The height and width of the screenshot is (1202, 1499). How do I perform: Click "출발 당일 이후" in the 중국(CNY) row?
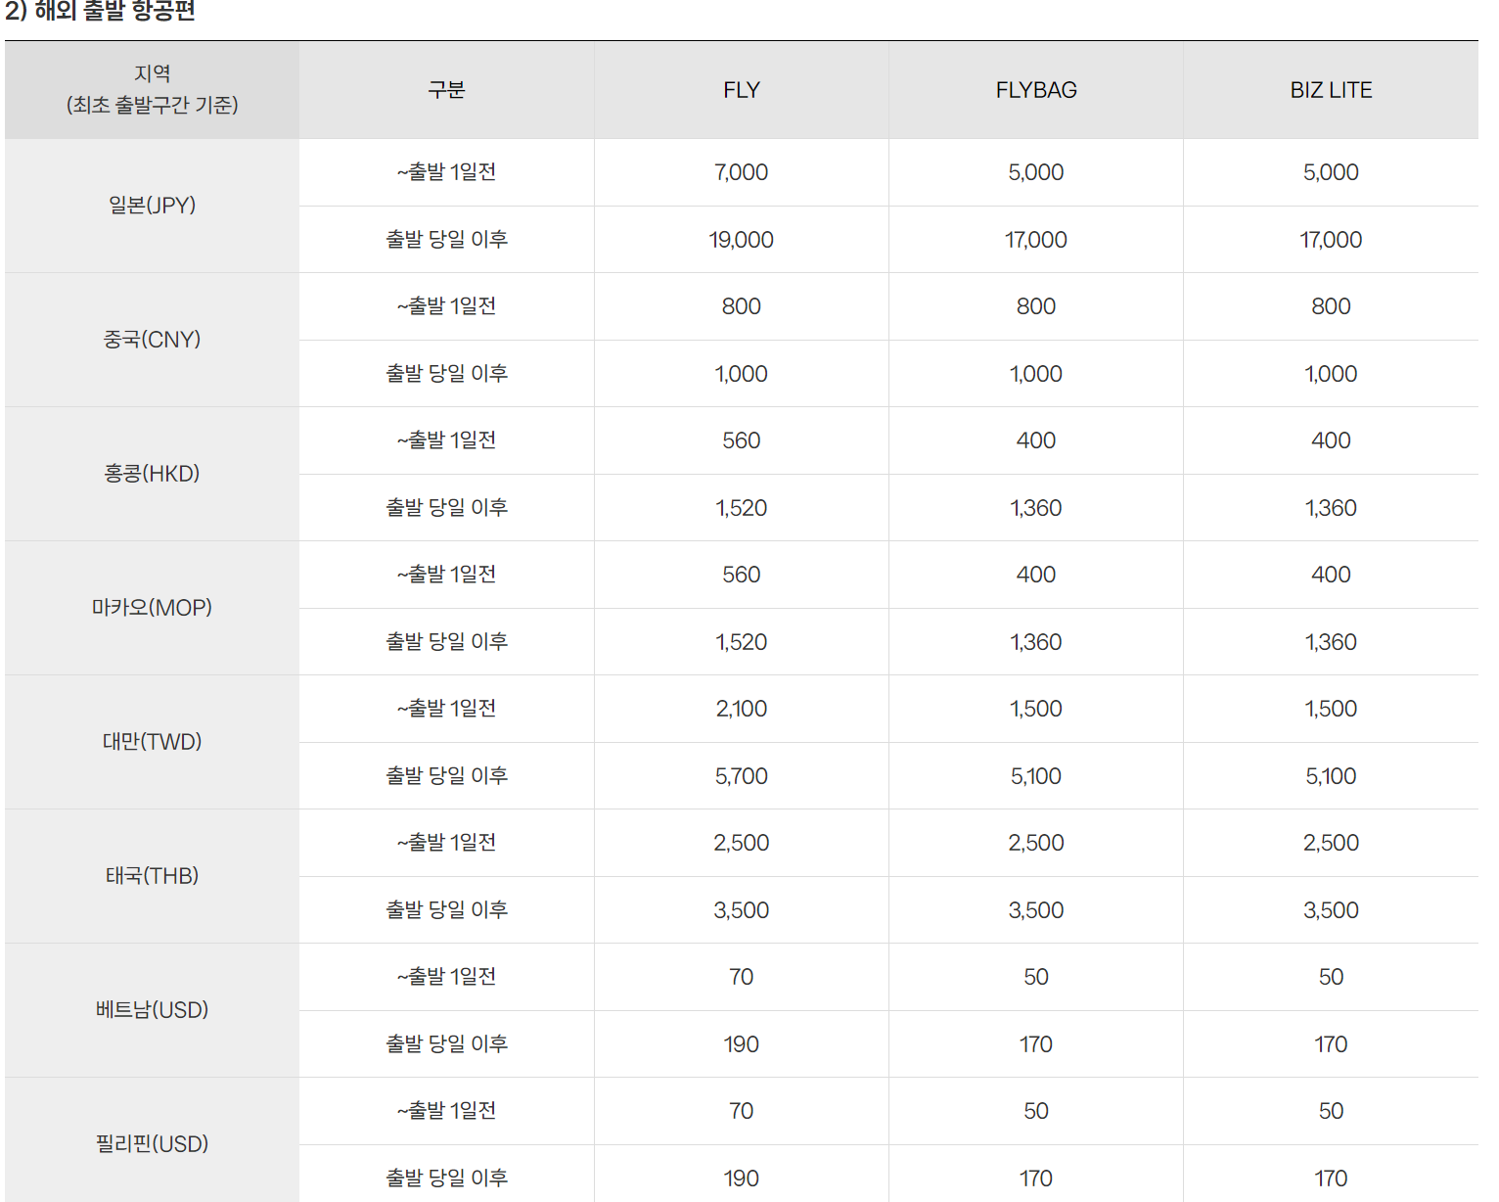pyautogui.click(x=446, y=374)
